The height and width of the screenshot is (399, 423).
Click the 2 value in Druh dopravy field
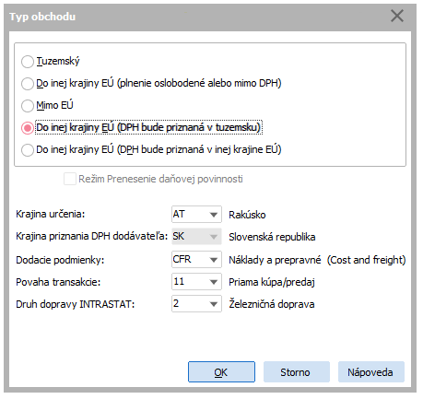(176, 303)
